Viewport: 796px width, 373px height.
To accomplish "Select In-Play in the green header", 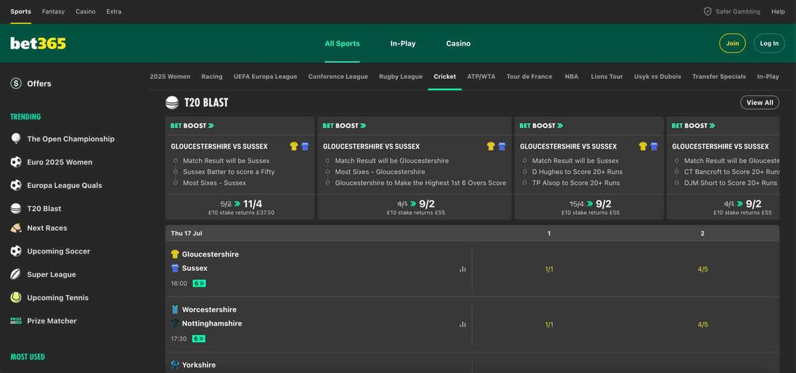I will pos(403,44).
